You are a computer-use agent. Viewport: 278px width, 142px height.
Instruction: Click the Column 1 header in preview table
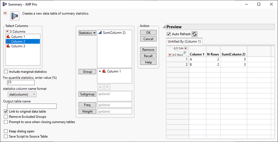point(197,54)
